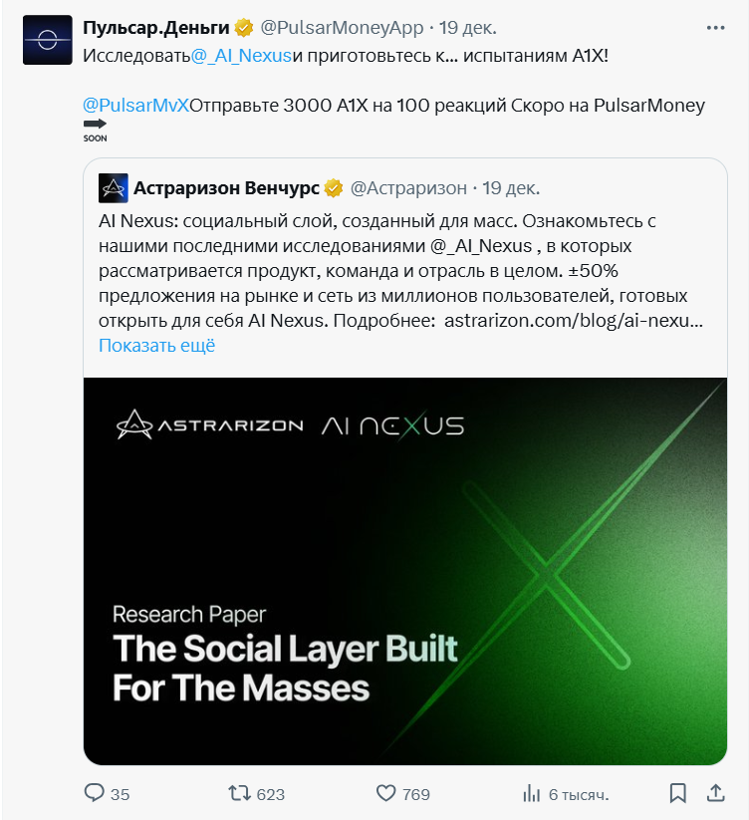Click the Астраризон Венчурс small avatar
The image size is (749, 820).
click(x=113, y=188)
